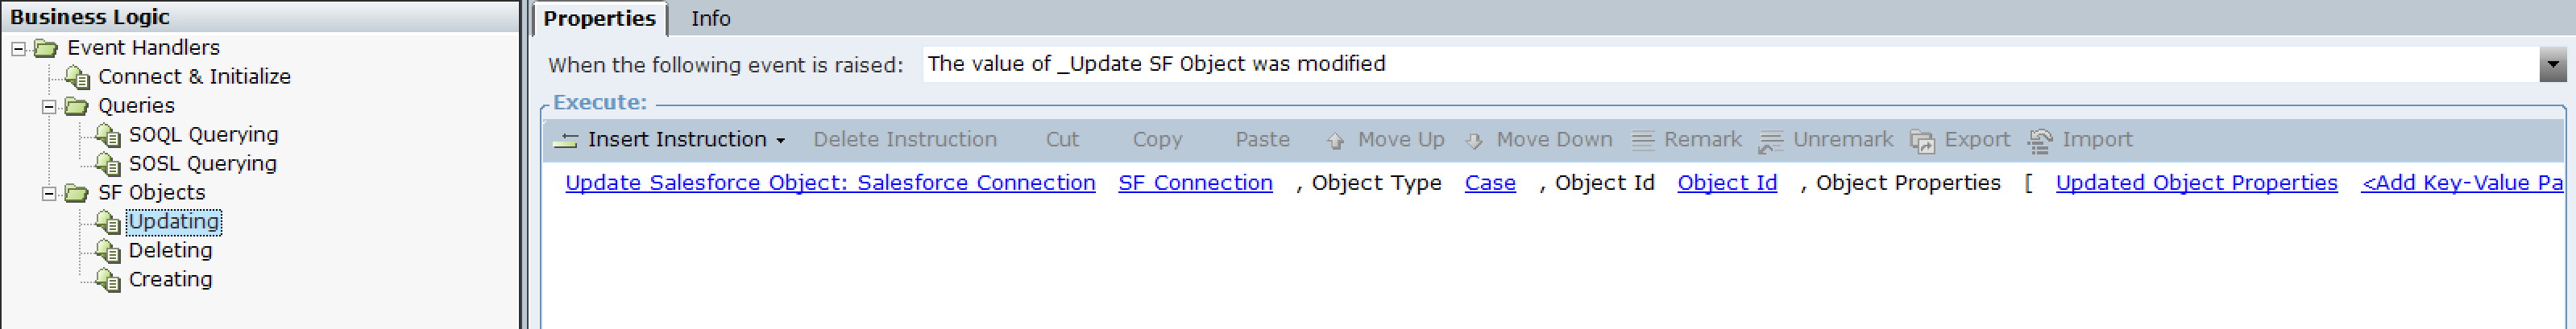This screenshot has width=2576, height=329.
Task: Click the Object Id link
Action: (1727, 183)
